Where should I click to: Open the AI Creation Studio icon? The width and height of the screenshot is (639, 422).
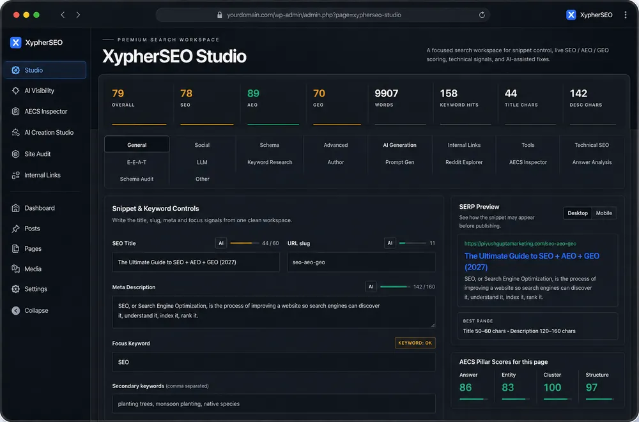[15, 132]
